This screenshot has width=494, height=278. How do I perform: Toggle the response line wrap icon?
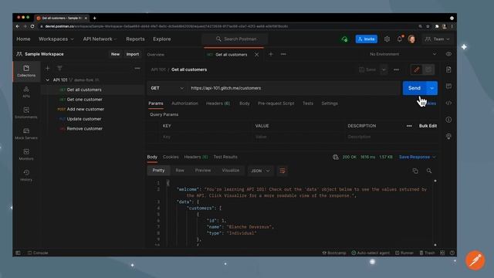(283, 171)
